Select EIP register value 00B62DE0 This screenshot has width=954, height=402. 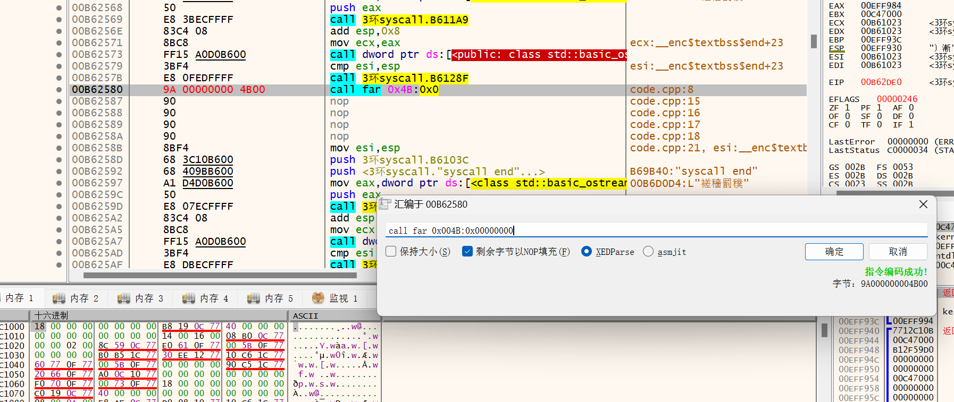click(881, 82)
